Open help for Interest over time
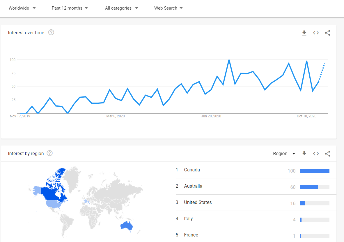Viewport: 344px width, 242px height. [51, 33]
